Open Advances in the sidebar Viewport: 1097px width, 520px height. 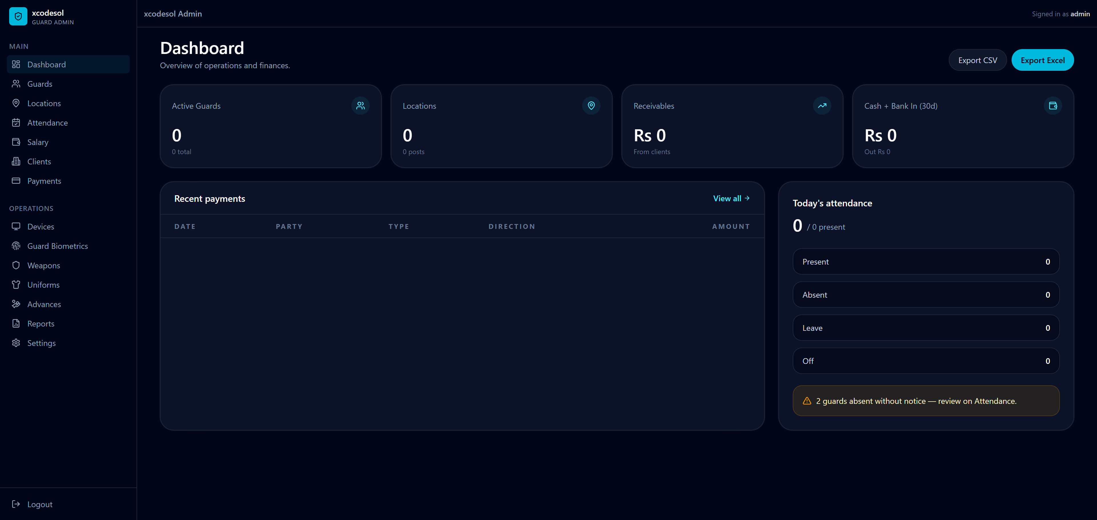68,304
